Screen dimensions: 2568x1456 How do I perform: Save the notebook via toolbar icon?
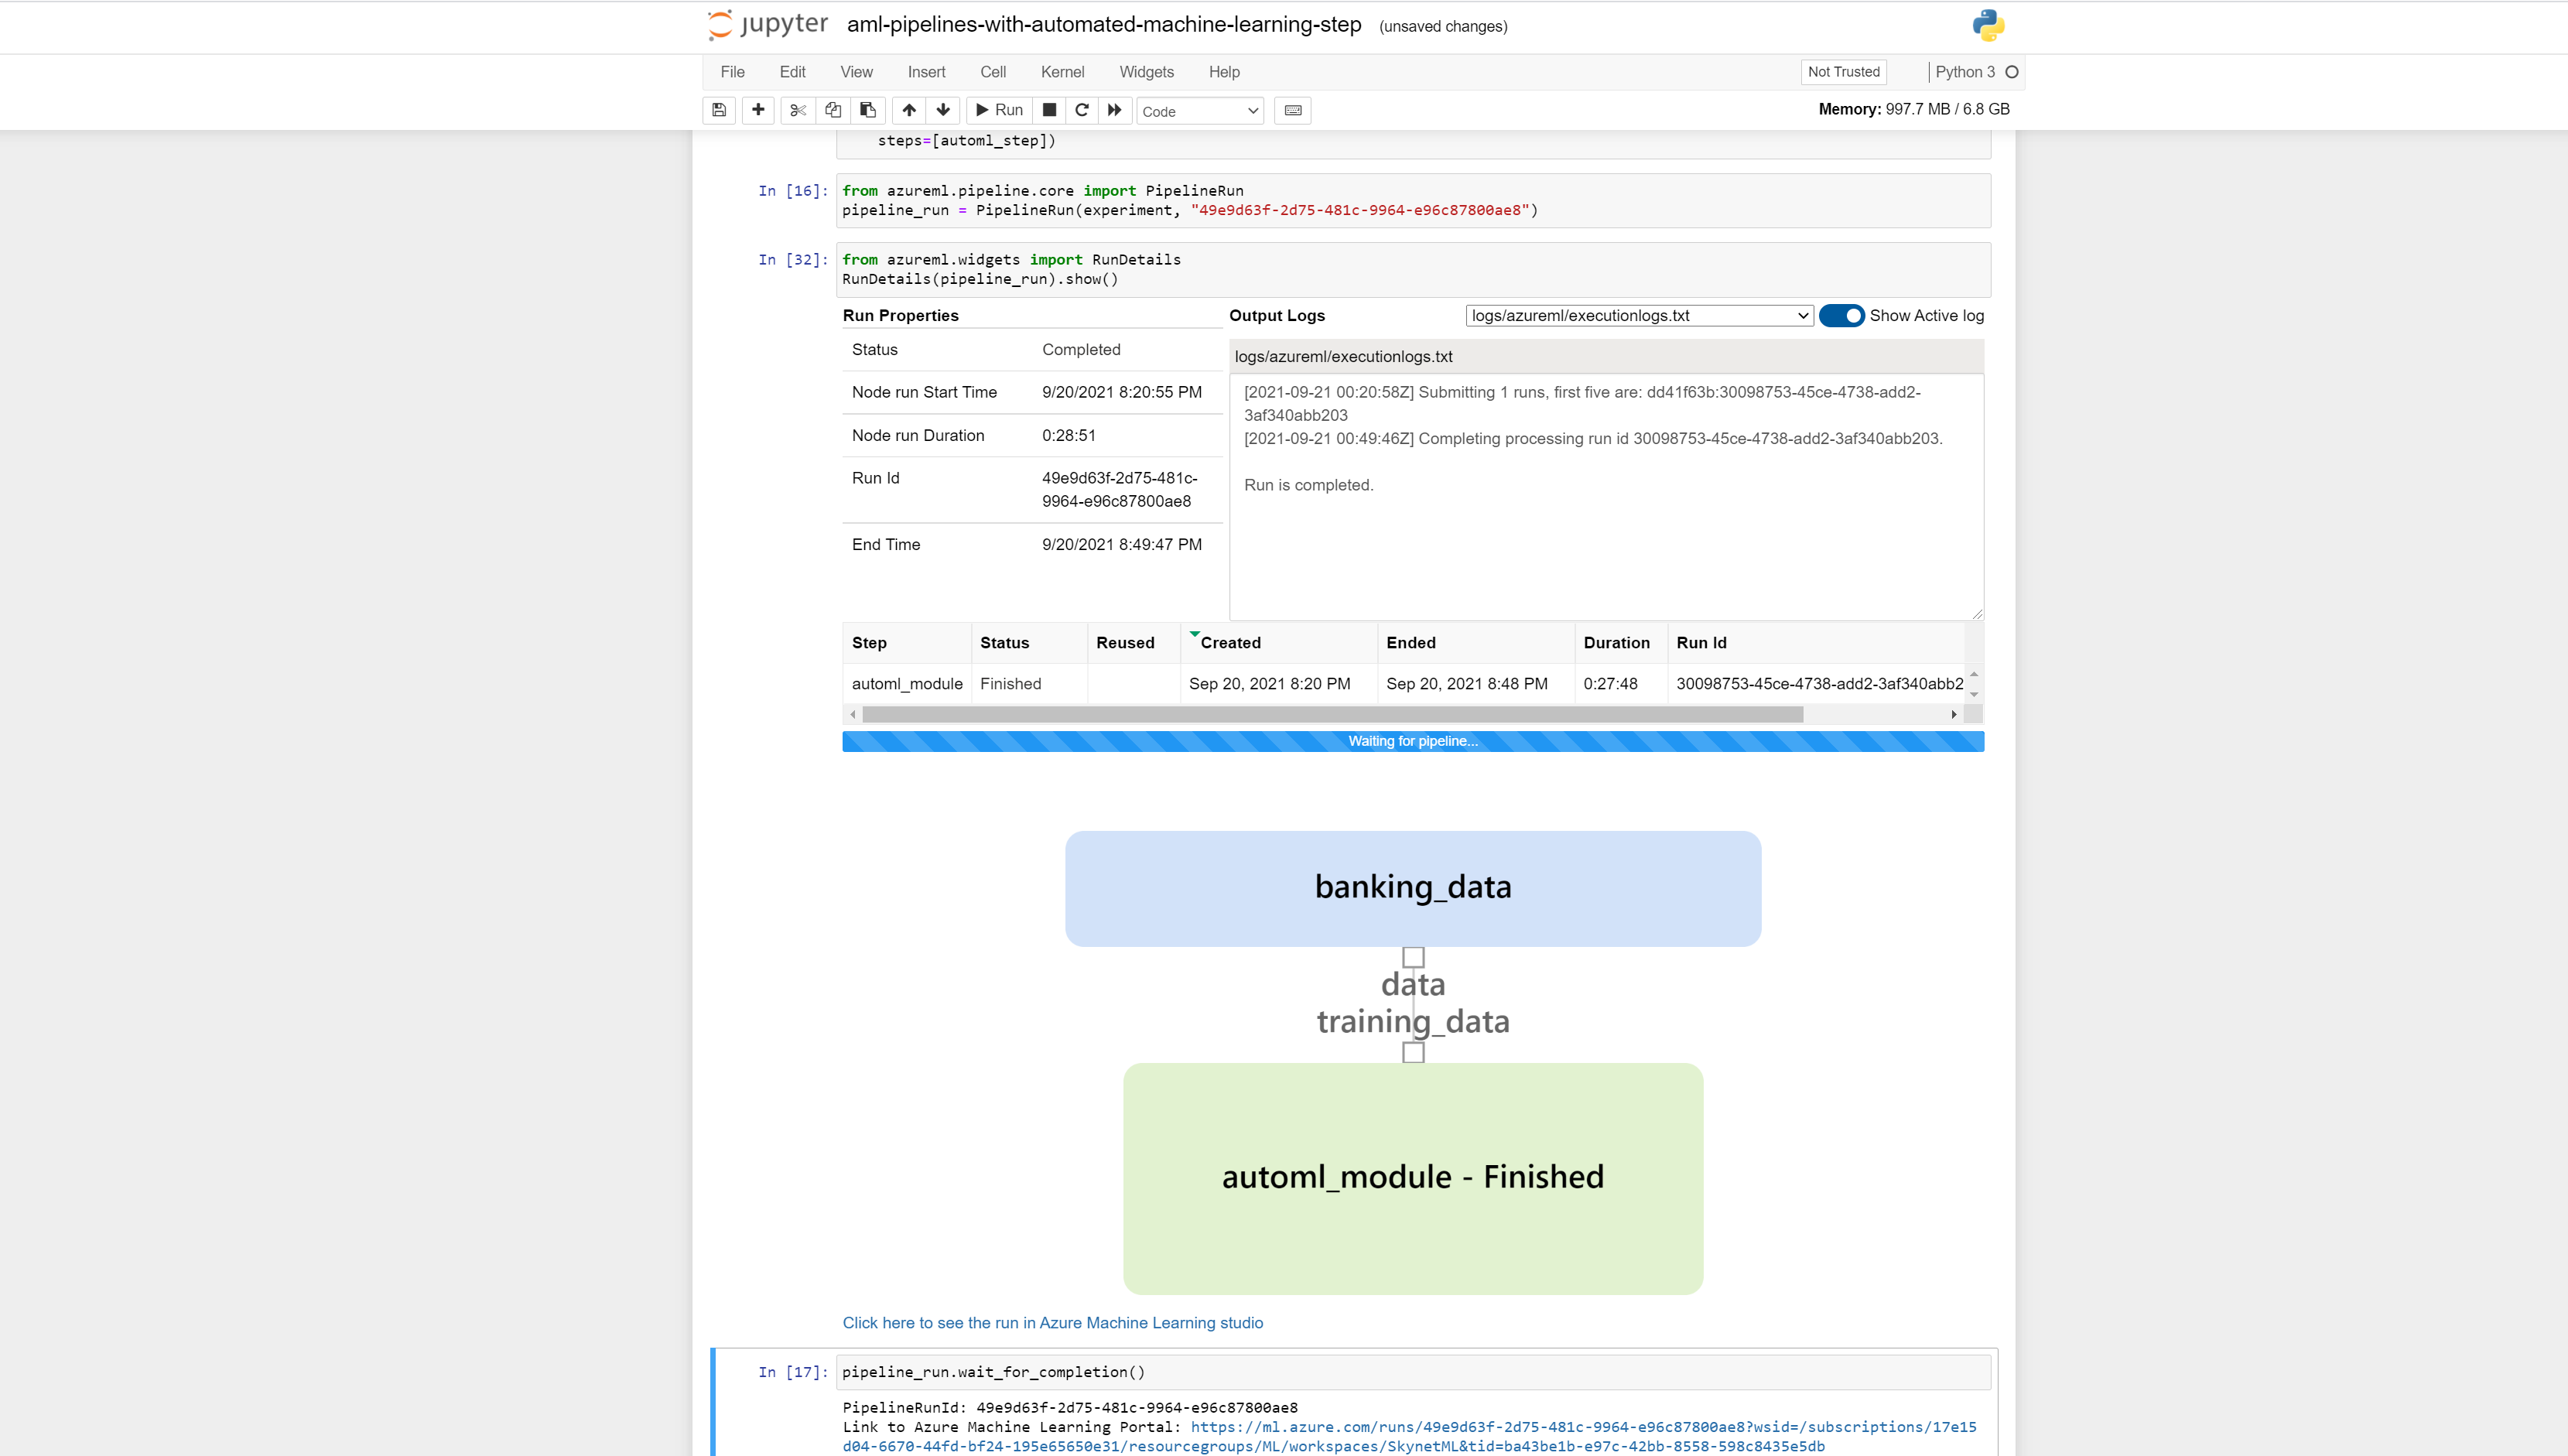(718, 110)
